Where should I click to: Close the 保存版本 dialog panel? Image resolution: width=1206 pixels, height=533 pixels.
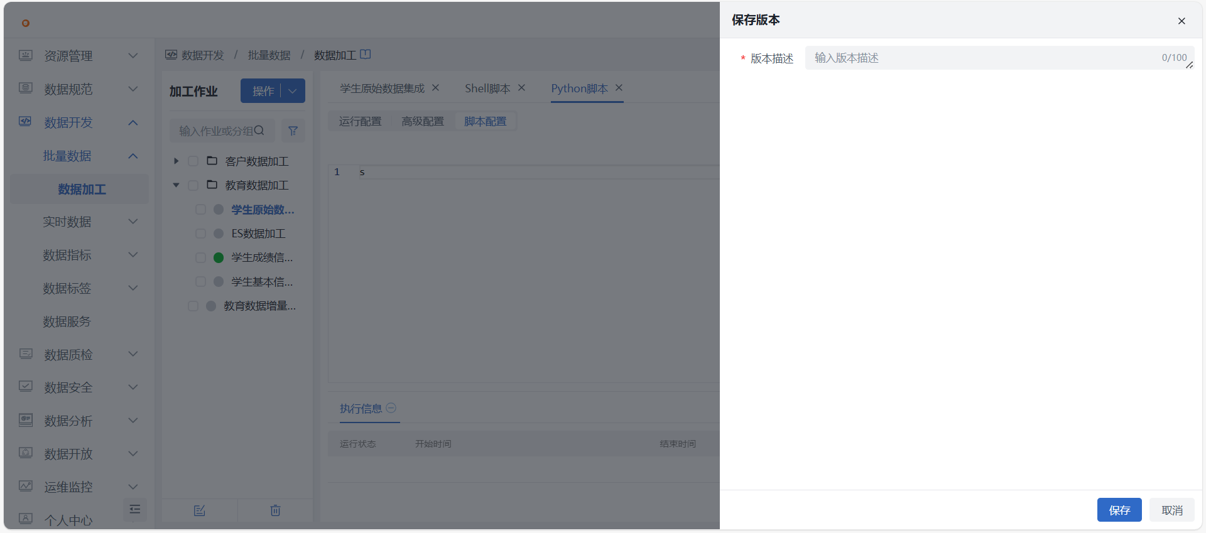pos(1182,21)
